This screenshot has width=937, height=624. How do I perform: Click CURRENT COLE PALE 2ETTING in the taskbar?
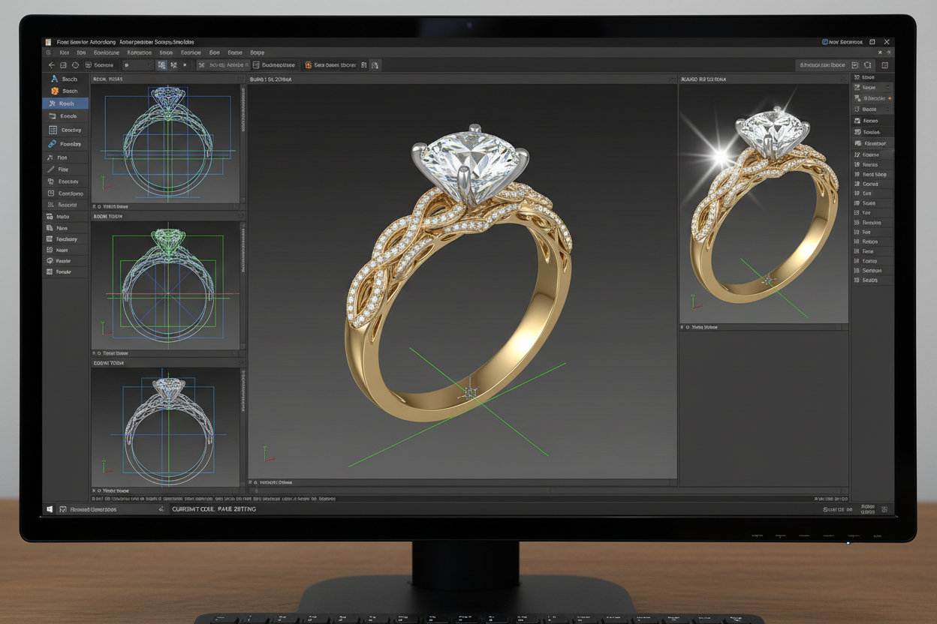[214, 509]
